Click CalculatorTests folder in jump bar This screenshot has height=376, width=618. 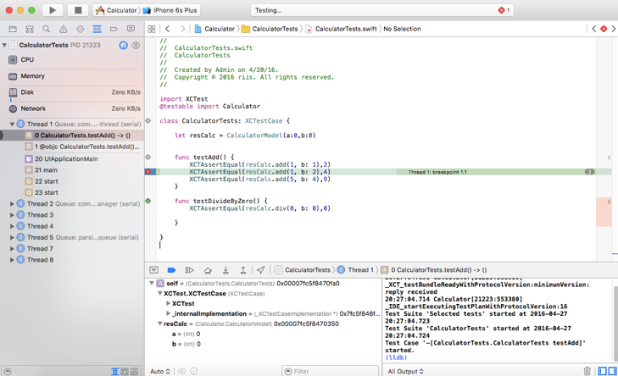click(x=270, y=29)
